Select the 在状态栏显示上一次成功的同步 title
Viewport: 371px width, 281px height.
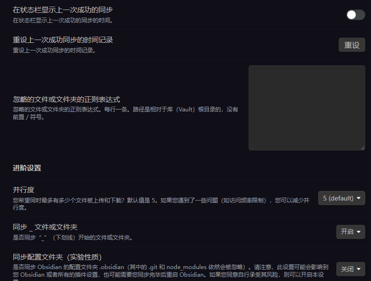pyautogui.click(x=63, y=10)
